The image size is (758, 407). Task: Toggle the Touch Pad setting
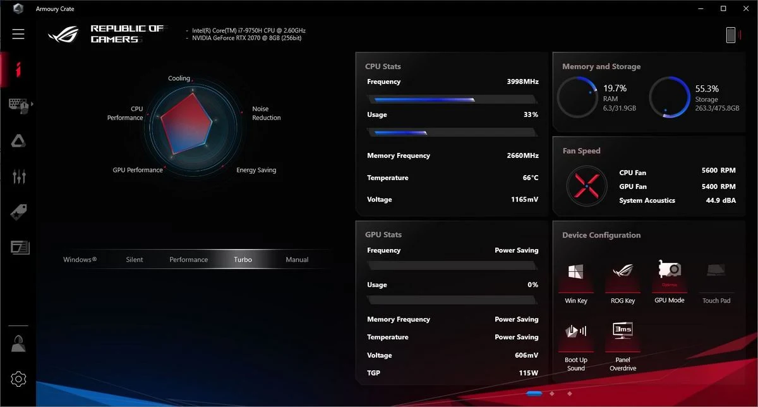[716, 282]
